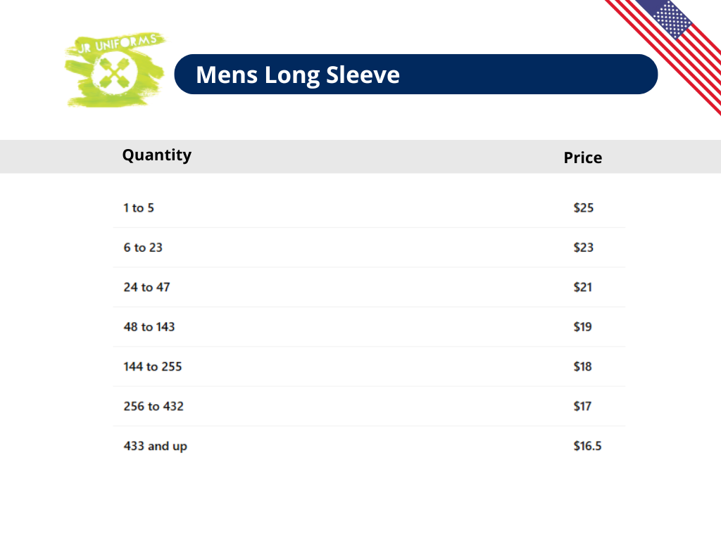Select the 144 to 255 quantity row
The height and width of the screenshot is (540, 721).
tap(153, 366)
